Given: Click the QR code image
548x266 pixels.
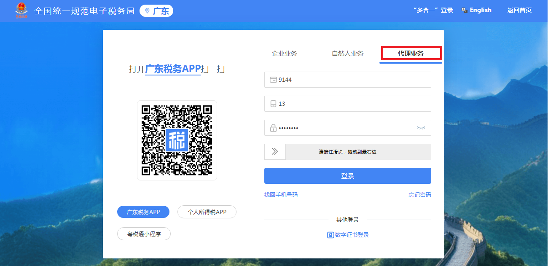Looking at the screenshot, I should pyautogui.click(x=177, y=140).
